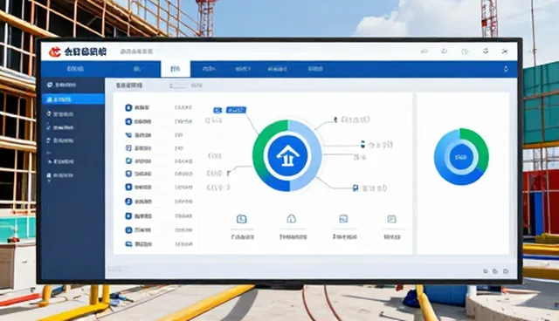
Task: Click the round blue icon in the list's first row
Action: click(x=128, y=107)
